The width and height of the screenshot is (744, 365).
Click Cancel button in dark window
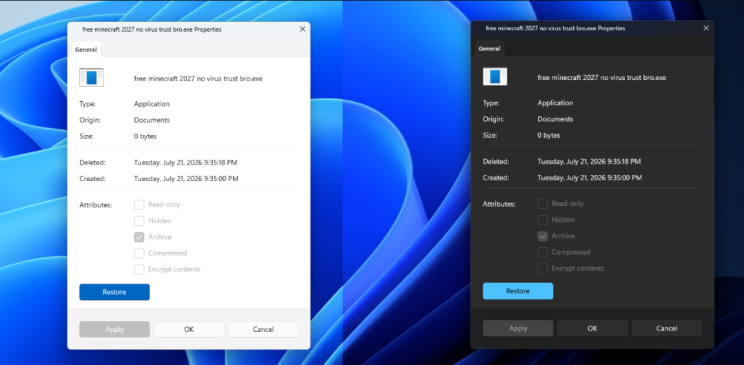pyautogui.click(x=667, y=328)
